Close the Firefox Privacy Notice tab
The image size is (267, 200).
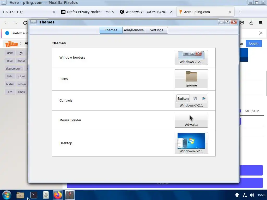coord(113,12)
